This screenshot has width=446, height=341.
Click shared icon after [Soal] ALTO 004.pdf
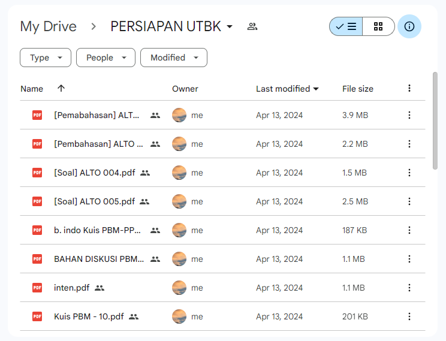[145, 173]
